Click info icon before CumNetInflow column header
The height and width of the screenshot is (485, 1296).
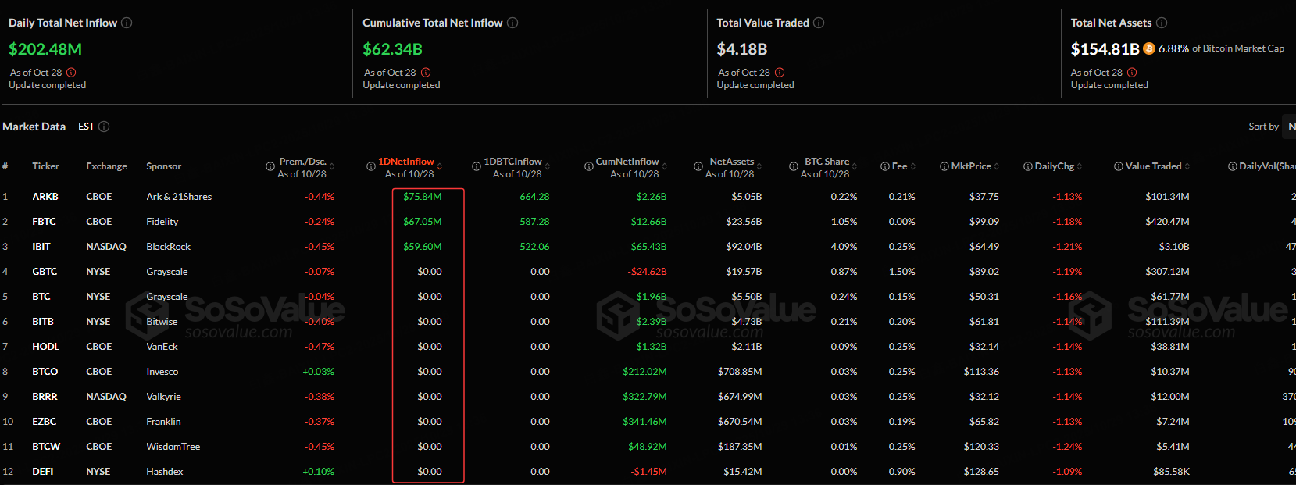tap(588, 166)
